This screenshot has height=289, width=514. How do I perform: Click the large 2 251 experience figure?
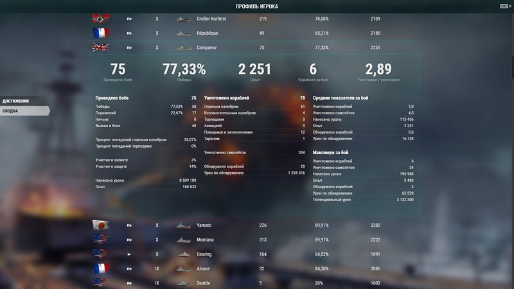point(254,69)
